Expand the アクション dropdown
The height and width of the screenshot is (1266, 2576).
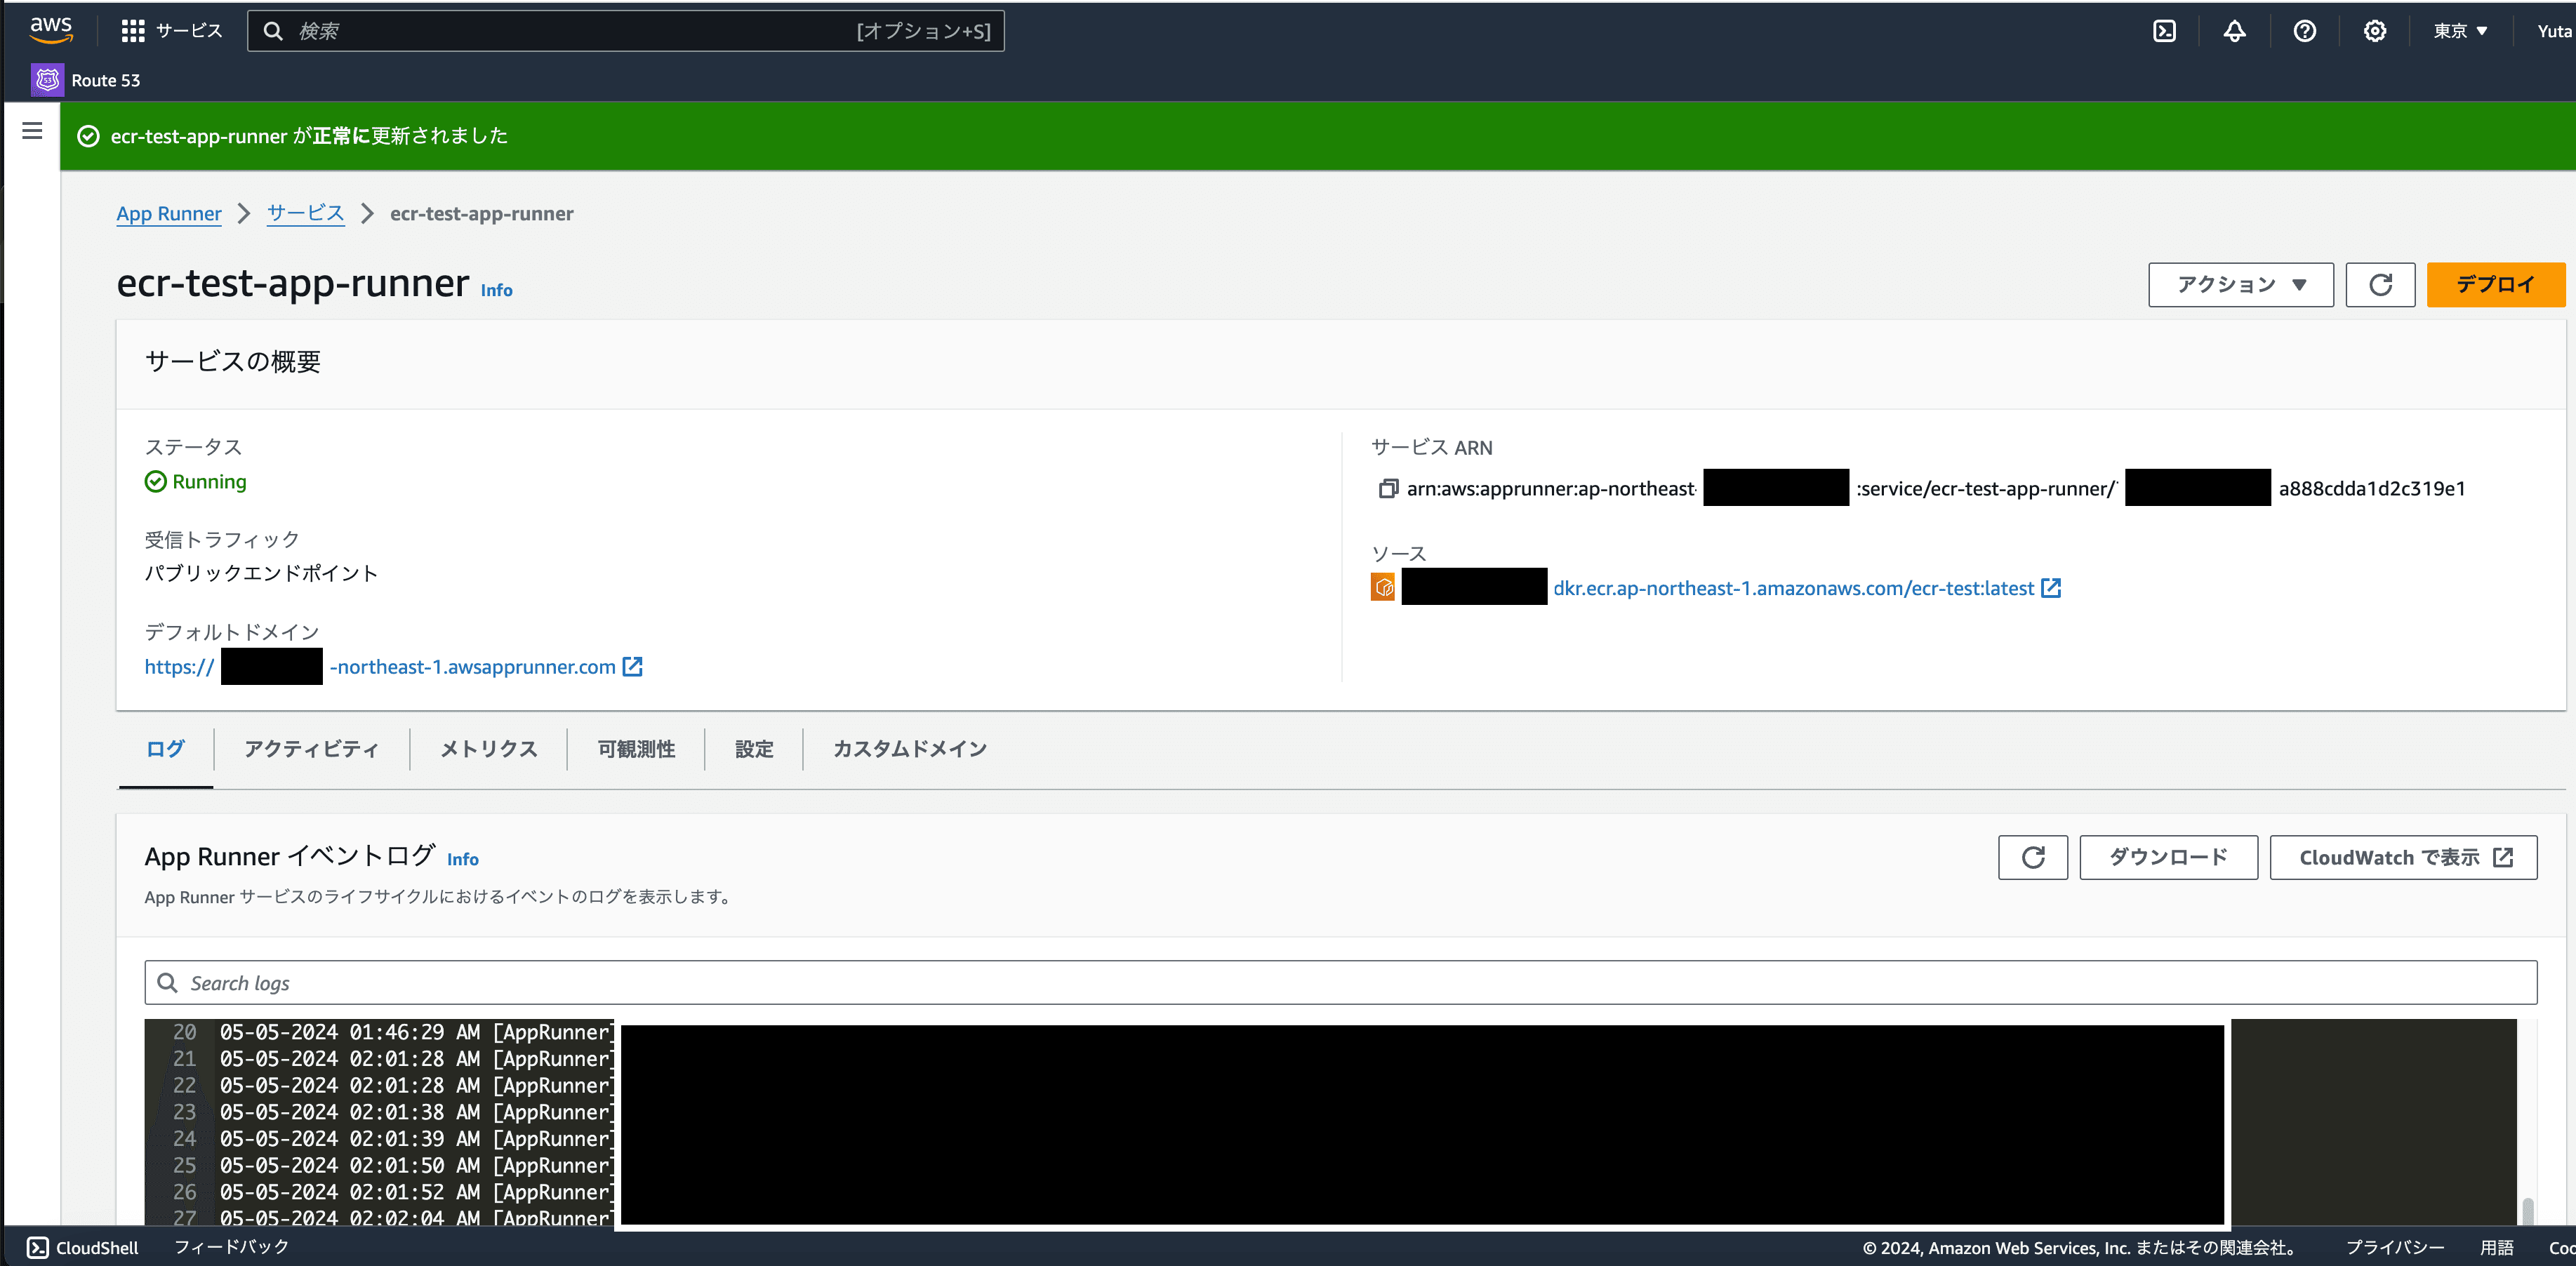click(x=2241, y=285)
